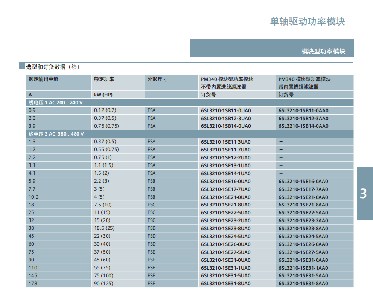Click the 线电压 1 AC 200...240 V row
The width and height of the screenshot is (373, 301).
56,102
